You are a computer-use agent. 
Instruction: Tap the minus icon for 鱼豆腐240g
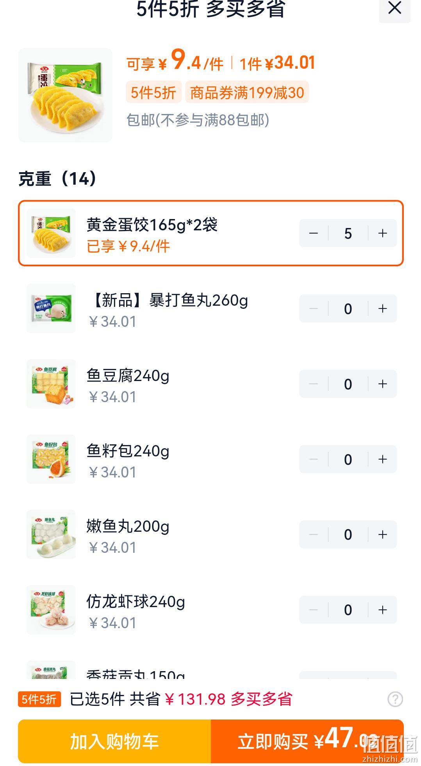(314, 384)
